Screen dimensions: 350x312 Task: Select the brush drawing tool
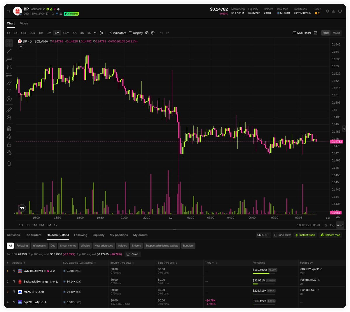(x=9, y=83)
